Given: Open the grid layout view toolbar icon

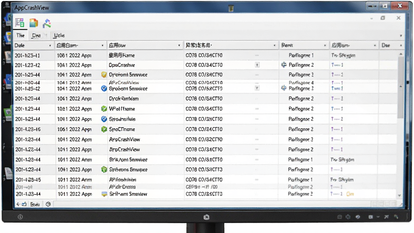Looking at the screenshot, I should [x=20, y=23].
